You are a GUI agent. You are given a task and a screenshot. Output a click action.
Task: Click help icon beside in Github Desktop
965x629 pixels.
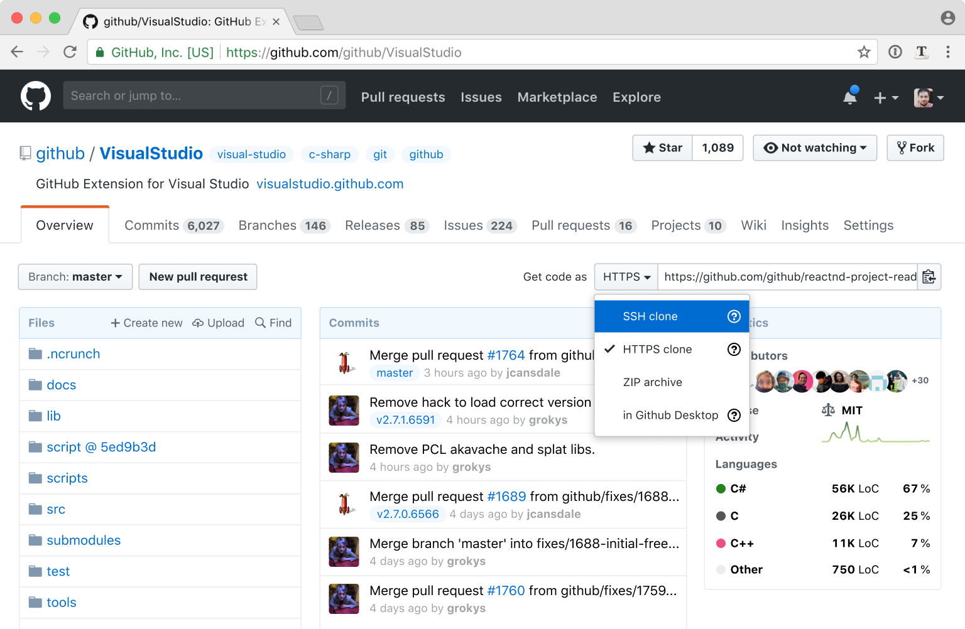click(x=734, y=415)
